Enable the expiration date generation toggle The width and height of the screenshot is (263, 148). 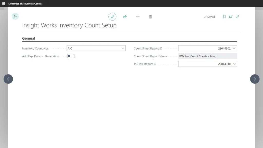coord(71,56)
